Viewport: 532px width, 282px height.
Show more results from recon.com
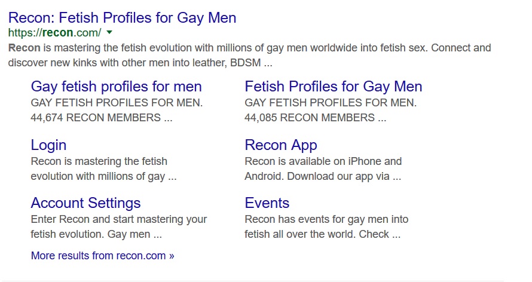(102, 256)
